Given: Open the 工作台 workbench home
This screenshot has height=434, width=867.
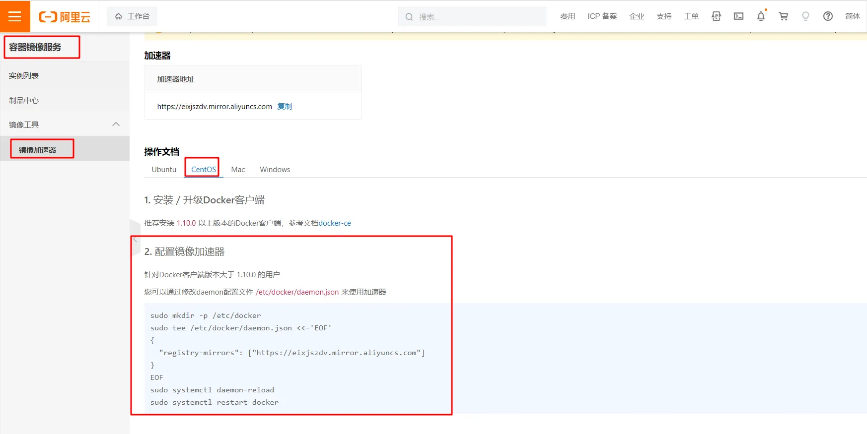Looking at the screenshot, I should point(132,16).
